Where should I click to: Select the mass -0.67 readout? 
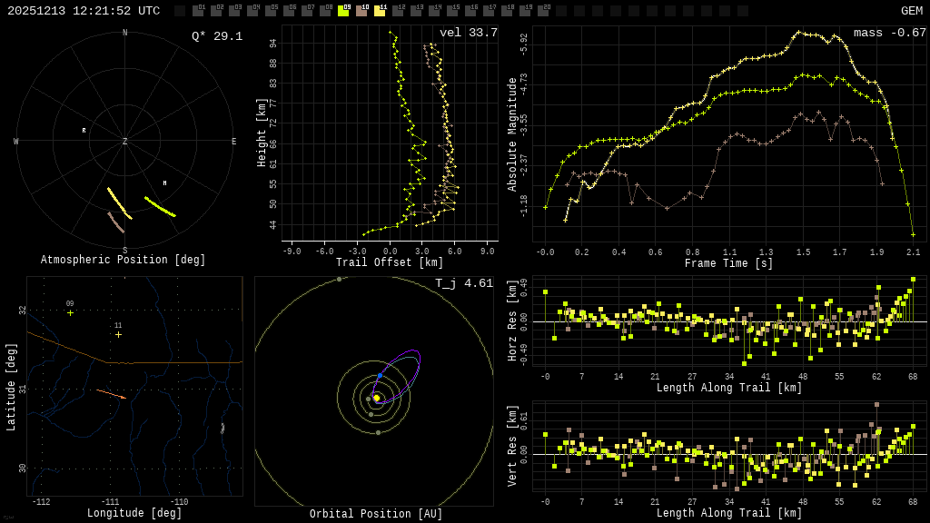click(889, 34)
